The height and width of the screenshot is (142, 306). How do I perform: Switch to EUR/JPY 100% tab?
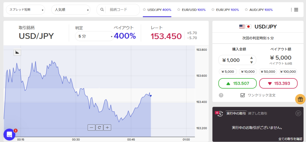(x=225, y=10)
